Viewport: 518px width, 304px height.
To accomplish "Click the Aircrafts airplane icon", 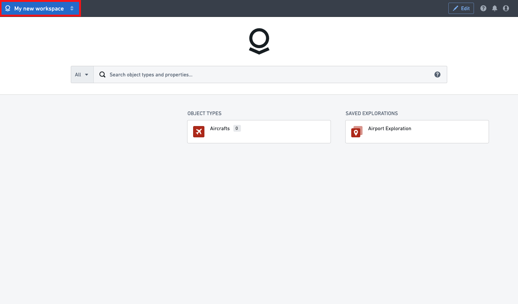I will 199,132.
